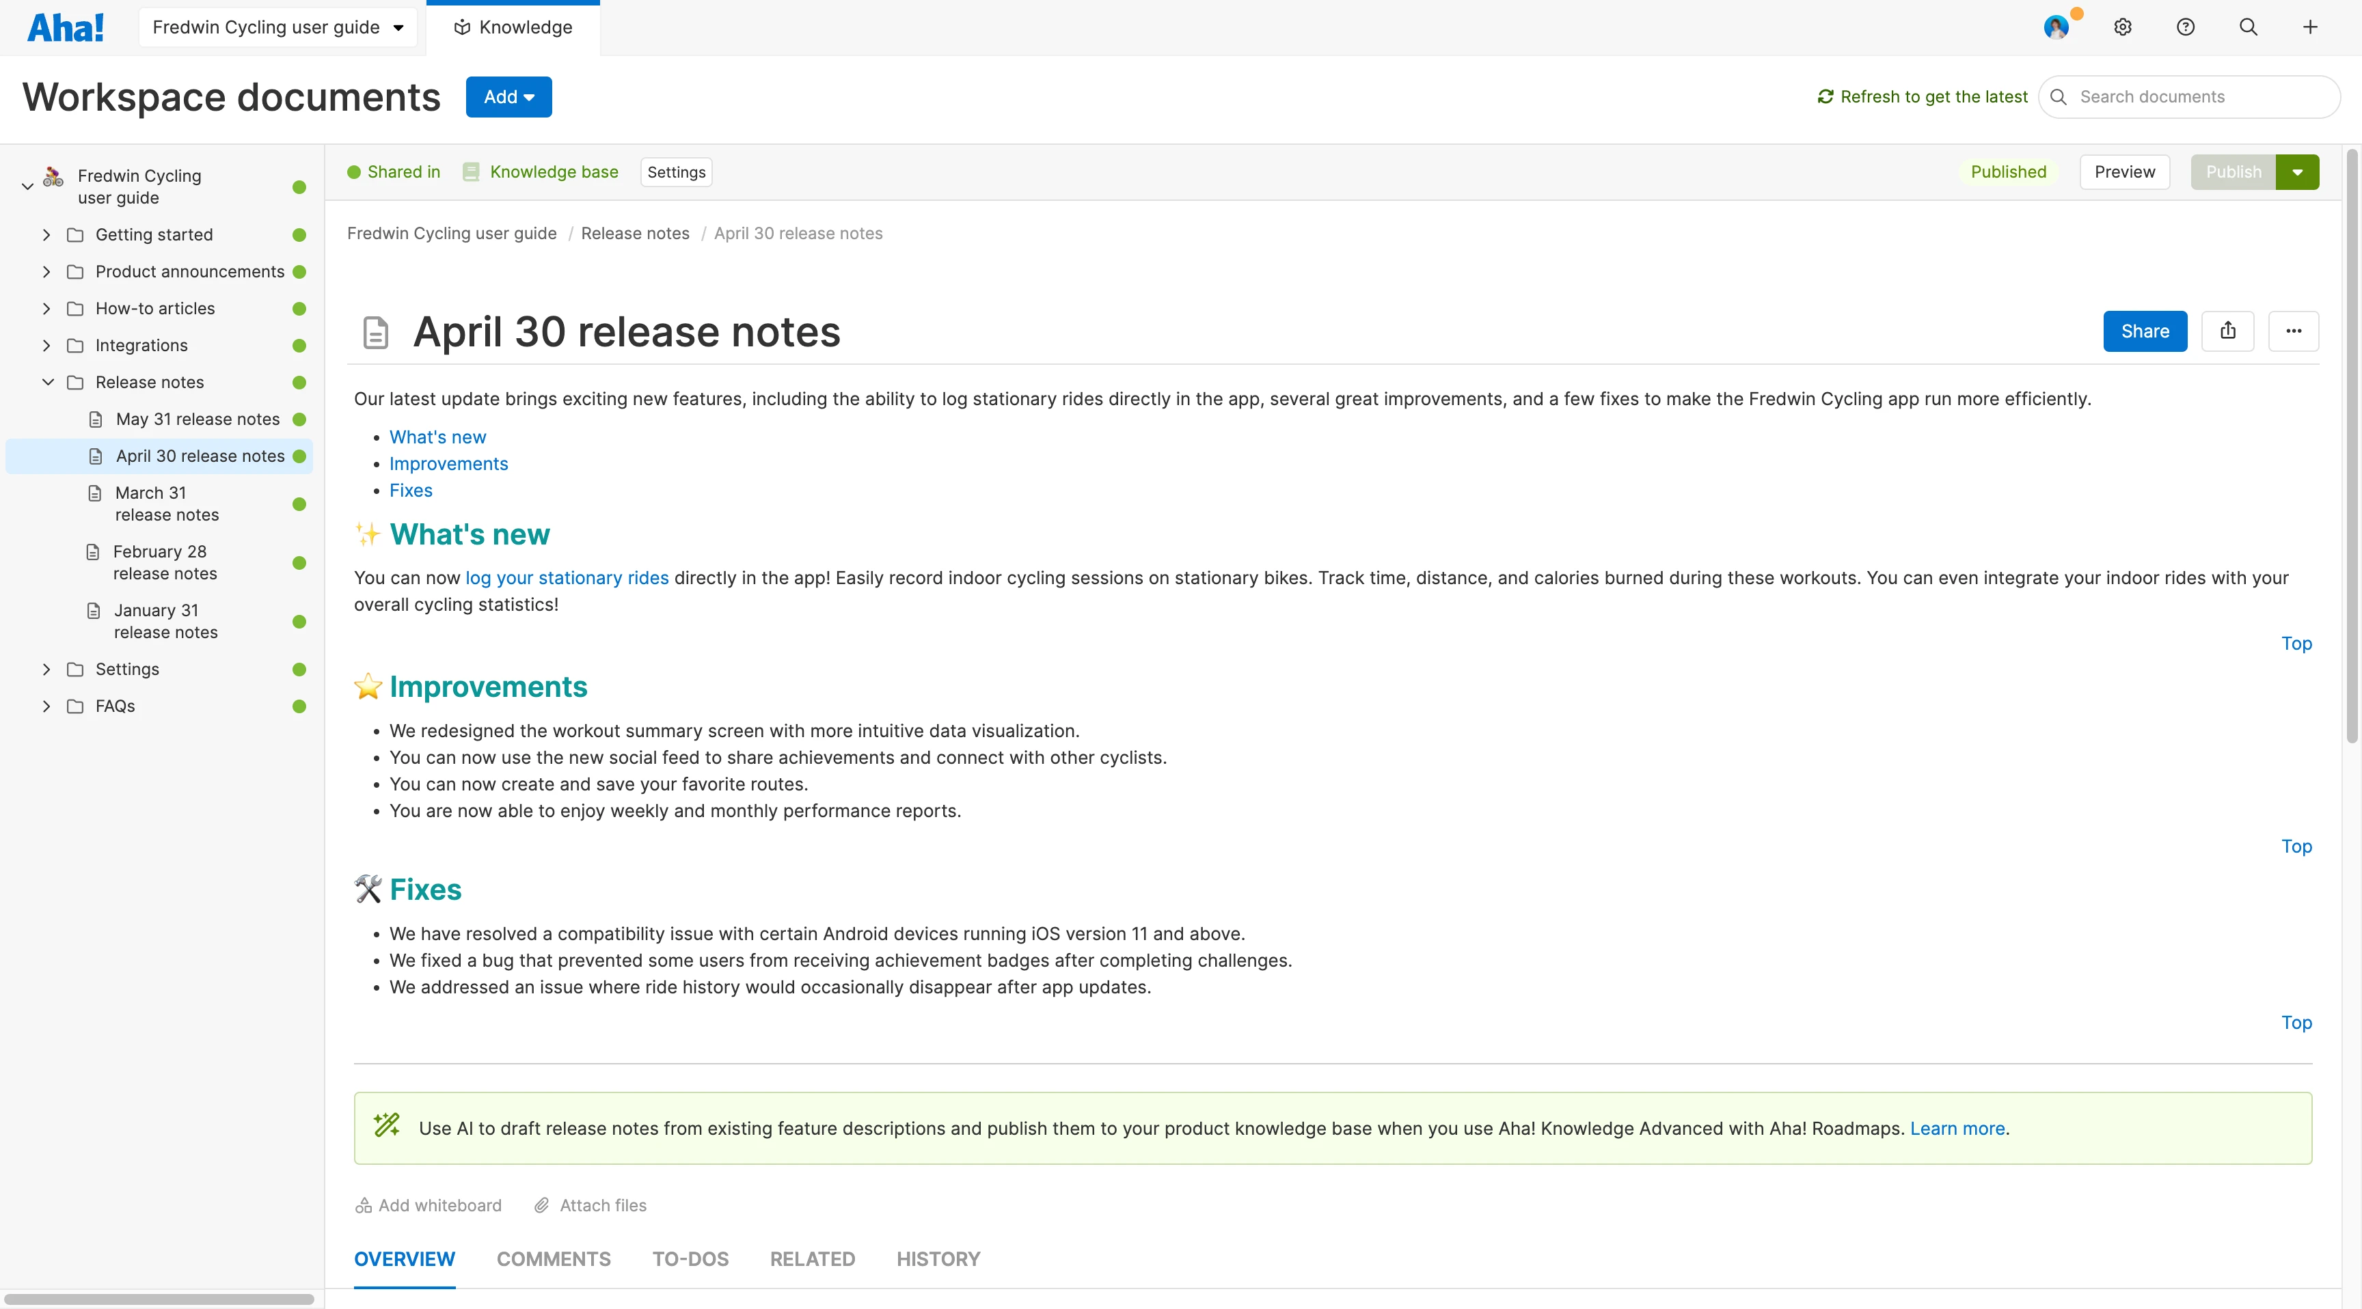
Task: Click the Aha! logo
Action: pos(65,27)
